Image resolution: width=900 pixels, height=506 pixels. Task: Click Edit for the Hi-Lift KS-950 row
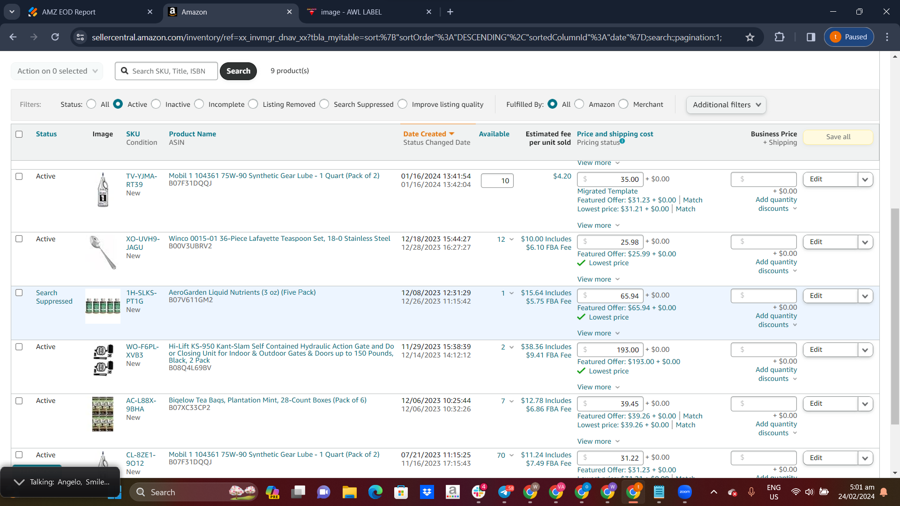[830, 350]
